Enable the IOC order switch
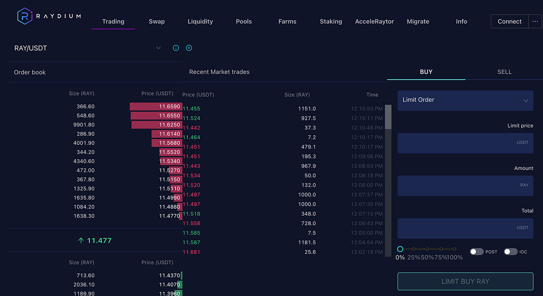 coord(510,252)
